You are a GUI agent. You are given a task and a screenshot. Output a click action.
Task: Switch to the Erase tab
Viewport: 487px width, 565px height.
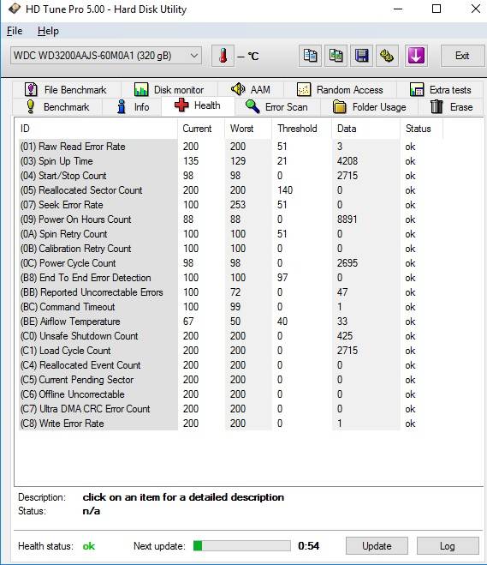pyautogui.click(x=451, y=107)
